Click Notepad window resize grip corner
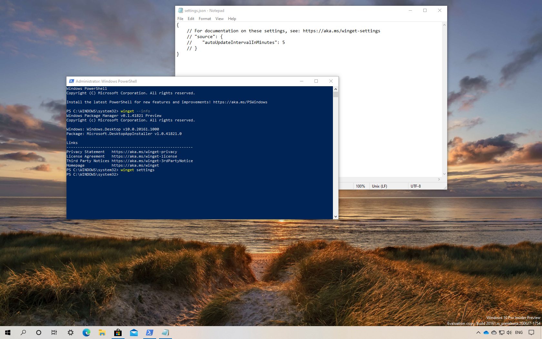 [445, 187]
